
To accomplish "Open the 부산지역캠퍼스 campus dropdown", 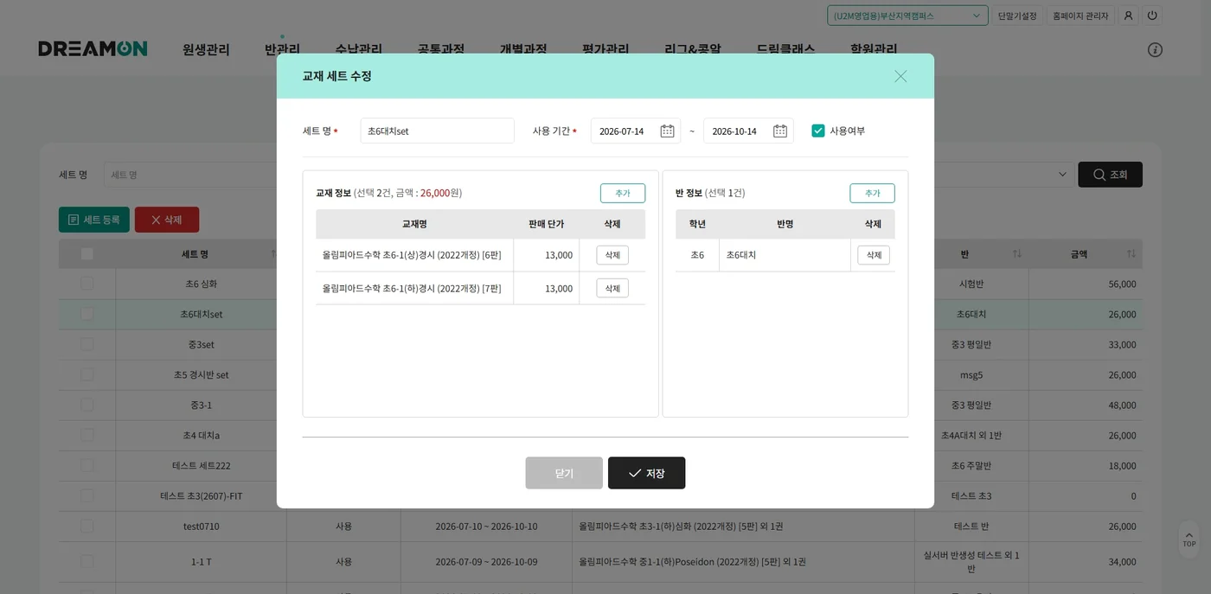I will [x=907, y=16].
